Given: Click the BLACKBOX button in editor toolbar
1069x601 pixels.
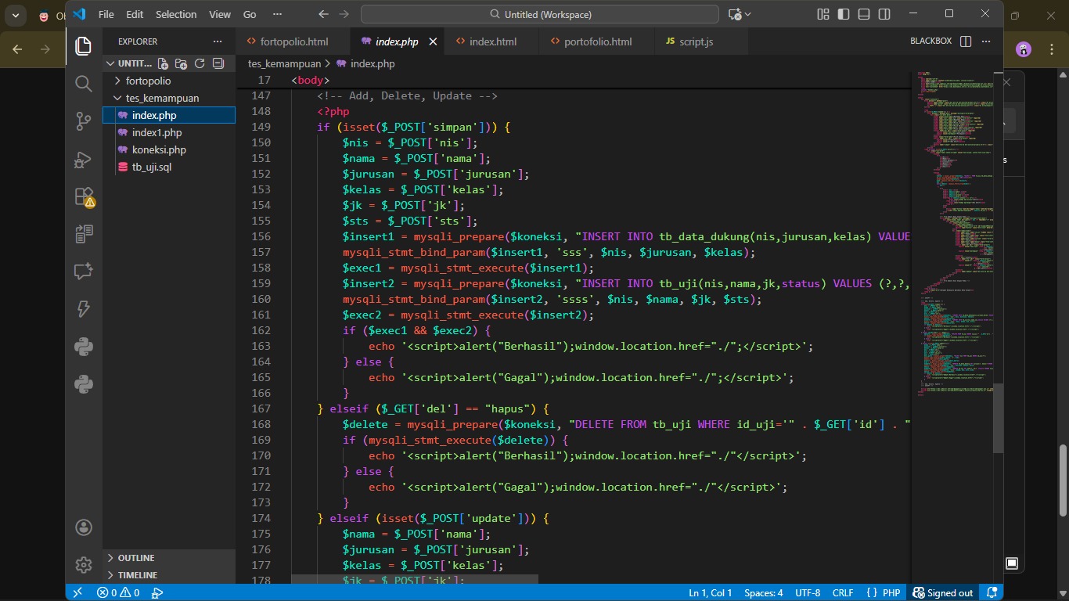Looking at the screenshot, I should [930, 41].
